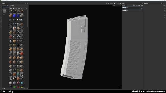Click the camera icon in viewport toolbar
The width and height of the screenshot is (166, 93).
pos(115,4)
